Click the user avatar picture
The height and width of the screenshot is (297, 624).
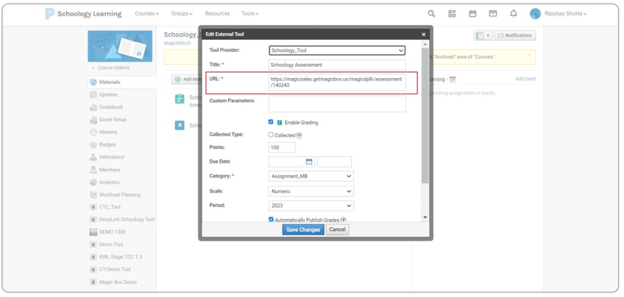[535, 13]
